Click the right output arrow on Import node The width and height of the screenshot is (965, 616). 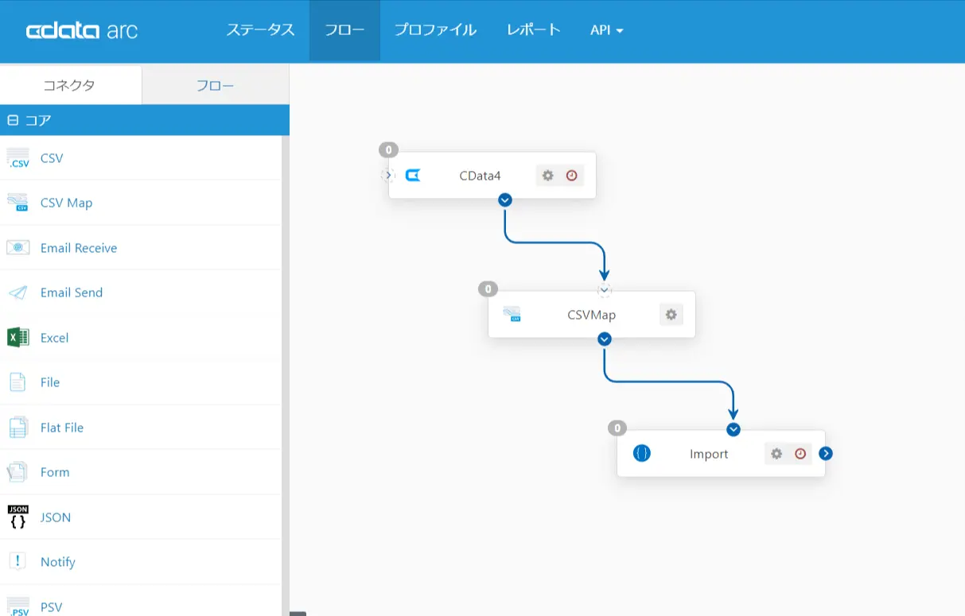(826, 454)
